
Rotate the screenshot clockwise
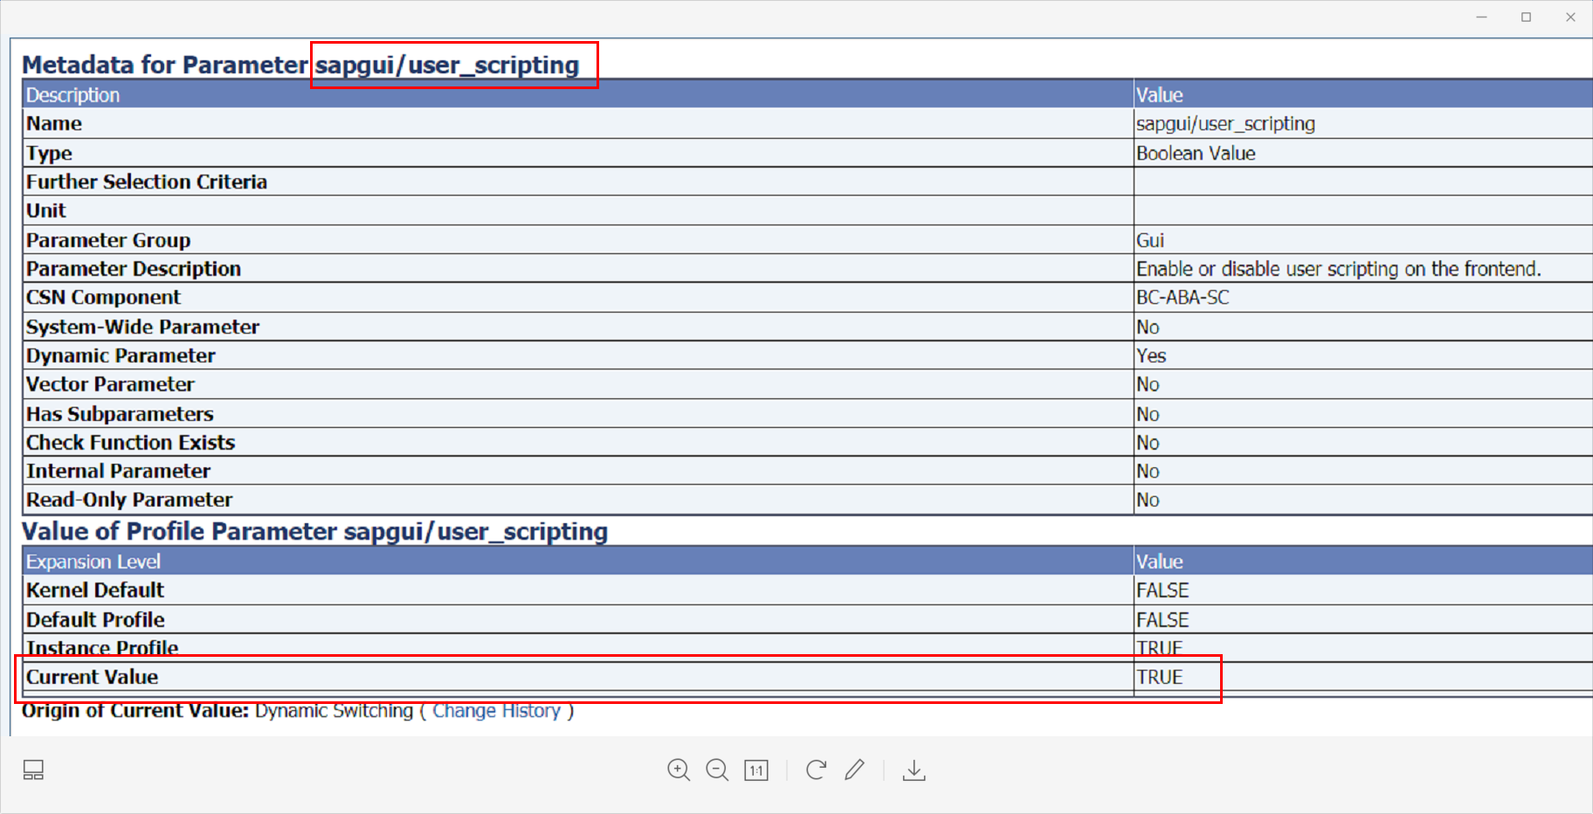pos(815,770)
